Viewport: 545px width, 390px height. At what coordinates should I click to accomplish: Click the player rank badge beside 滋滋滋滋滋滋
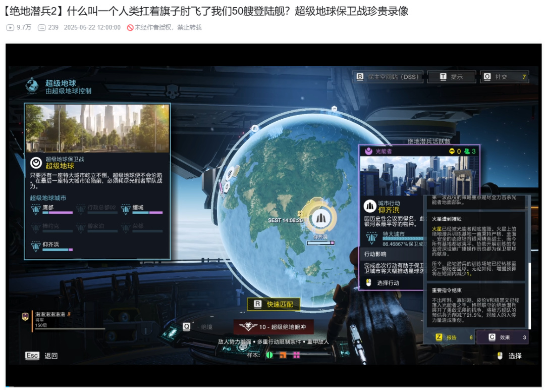tap(25, 317)
